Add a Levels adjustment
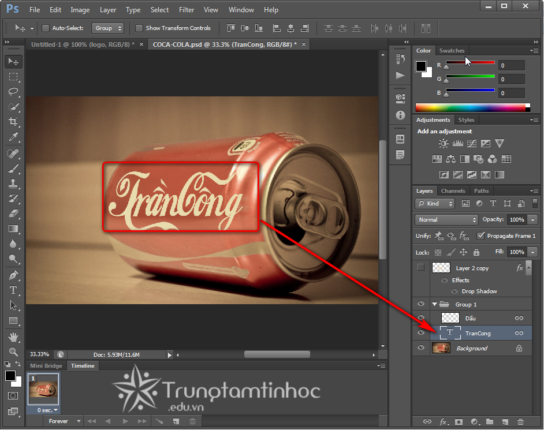Viewport: 544px width, 430px height. click(457, 143)
